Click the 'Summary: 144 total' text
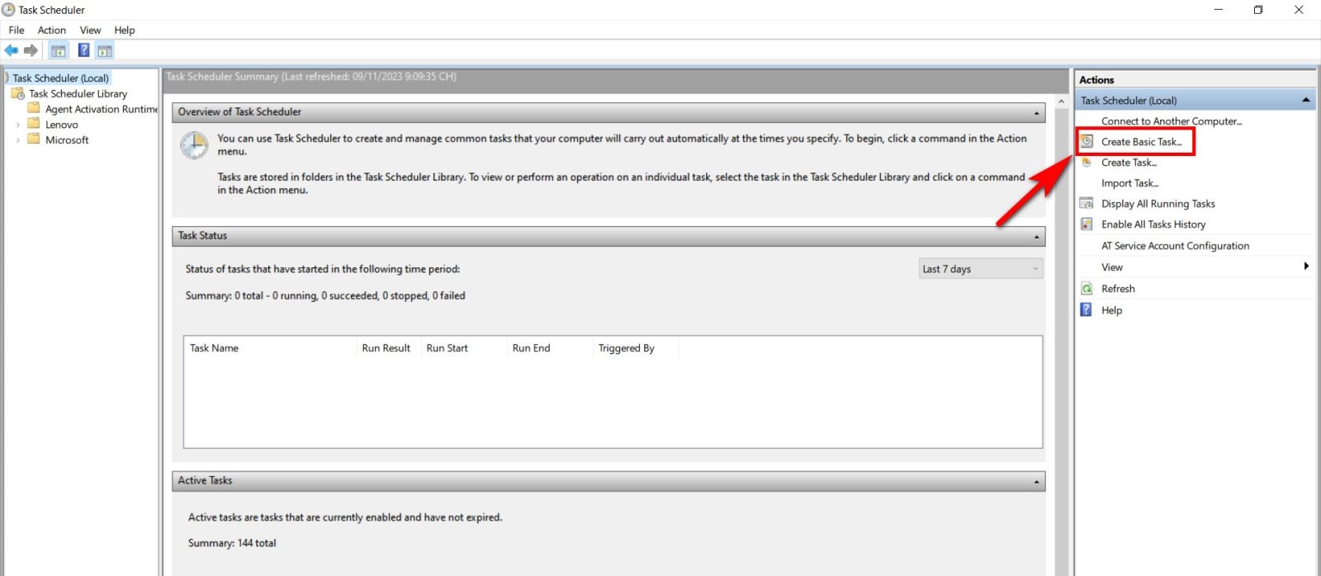The height and width of the screenshot is (576, 1321). [232, 542]
